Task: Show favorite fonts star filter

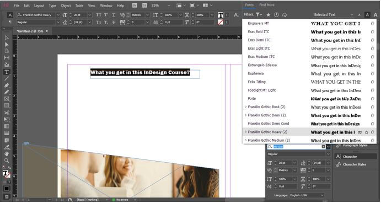Action: point(269,15)
